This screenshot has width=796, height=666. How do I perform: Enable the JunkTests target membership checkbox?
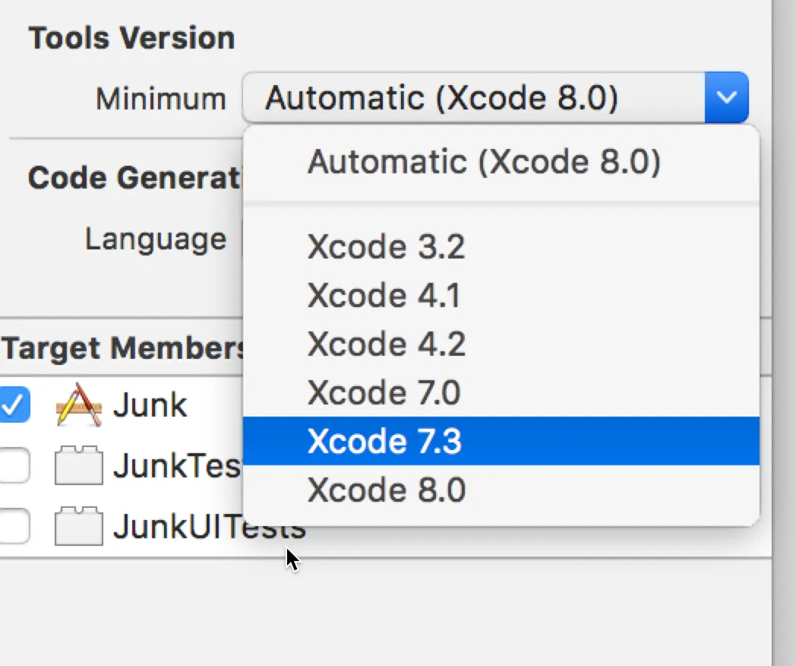(14, 465)
